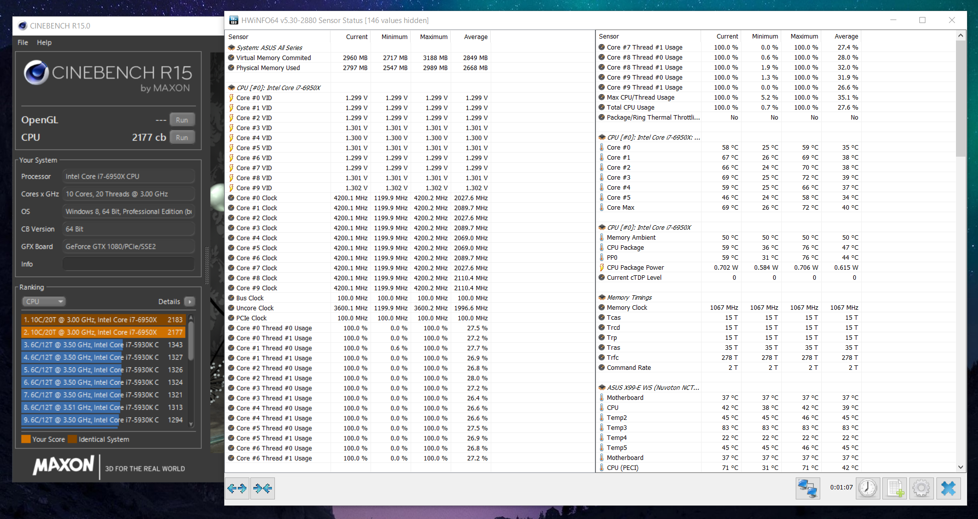Open the remote network monitoring icon
This screenshot has width=978, height=519.
[808, 488]
